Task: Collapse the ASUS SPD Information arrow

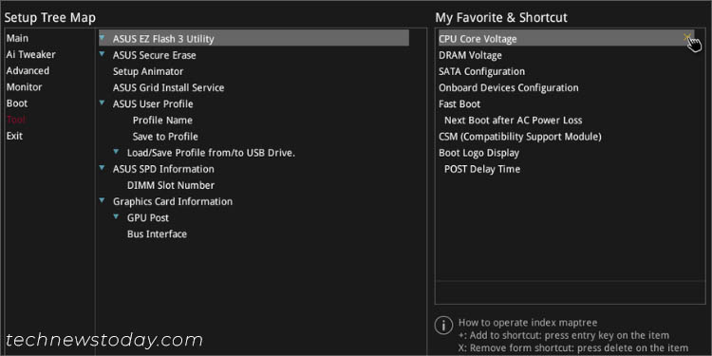Action: pyautogui.click(x=103, y=167)
